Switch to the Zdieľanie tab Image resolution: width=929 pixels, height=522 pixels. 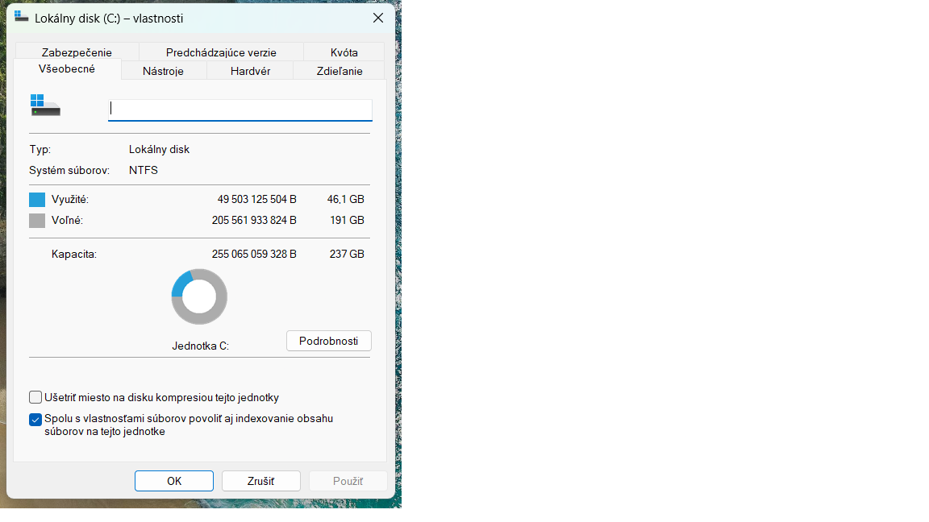point(338,70)
